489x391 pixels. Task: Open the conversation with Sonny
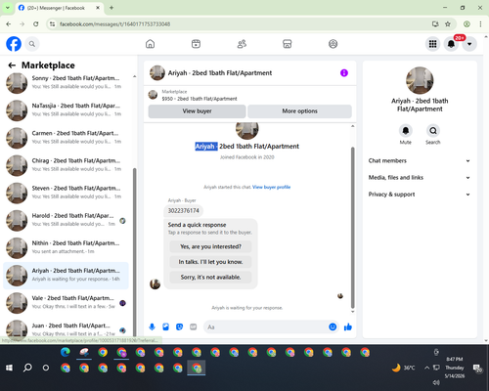pyautogui.click(x=66, y=83)
